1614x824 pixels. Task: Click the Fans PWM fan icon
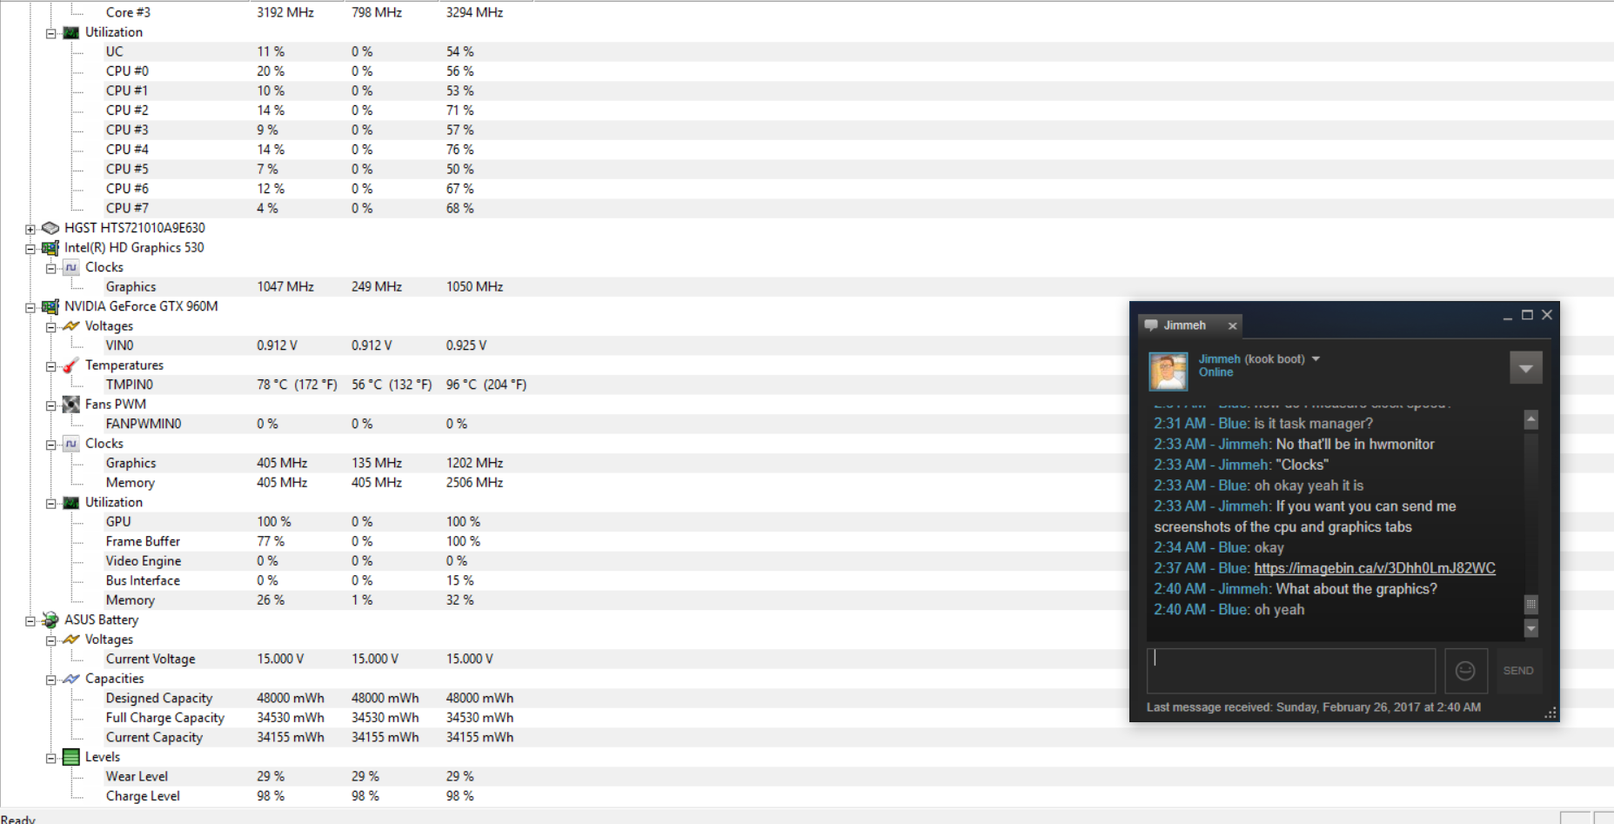pos(71,405)
